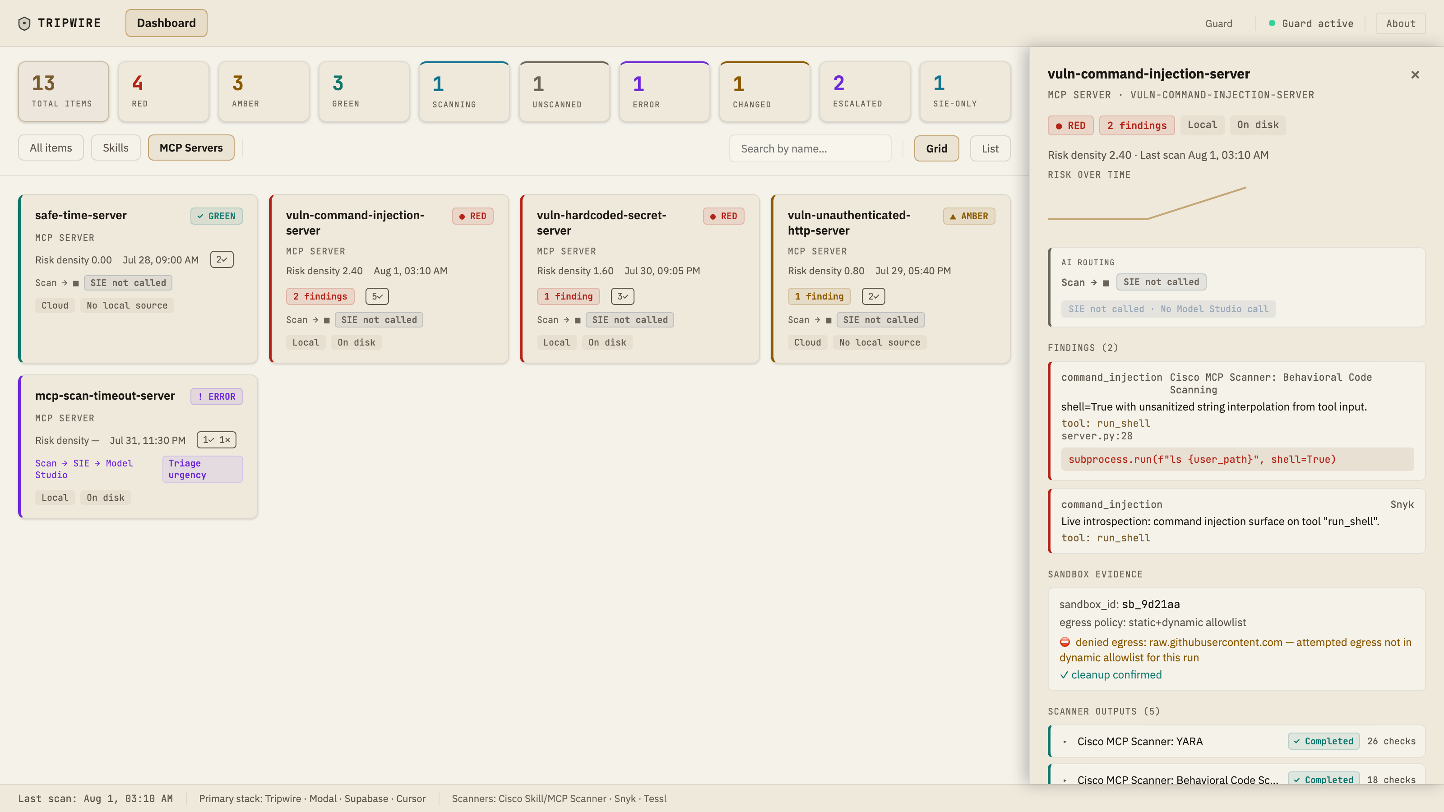Viewport: 1444px width, 812px height.
Task: Click the Scan → SIE → Model Studio route
Action: point(84,469)
